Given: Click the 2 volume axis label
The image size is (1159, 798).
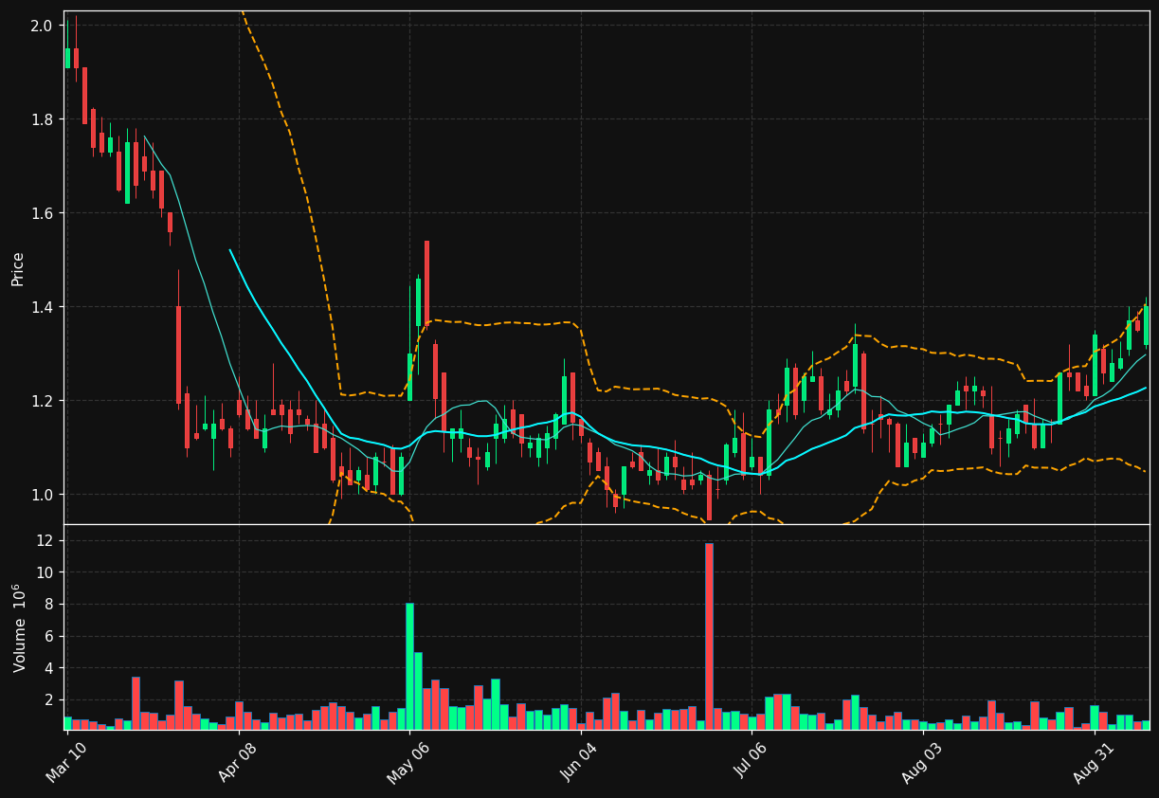Looking at the screenshot, I should [x=48, y=700].
